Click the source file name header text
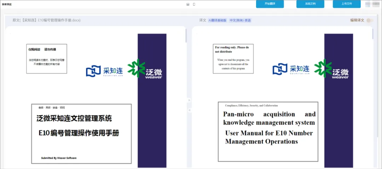382x169 pixels. pos(47,20)
